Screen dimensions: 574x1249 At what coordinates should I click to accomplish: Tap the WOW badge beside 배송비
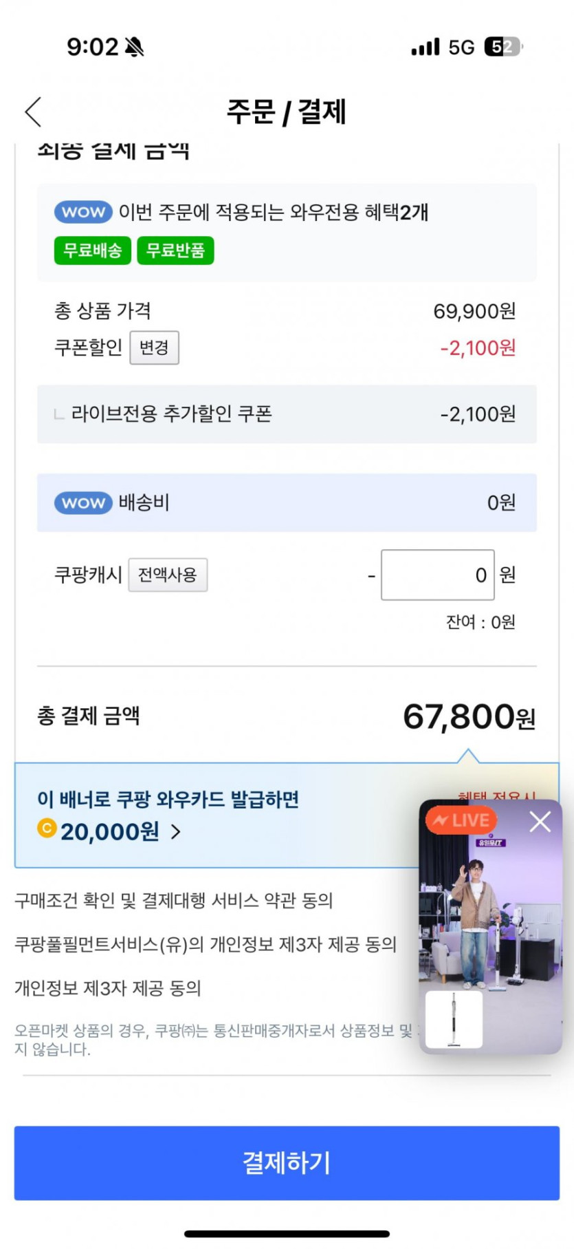coord(83,503)
